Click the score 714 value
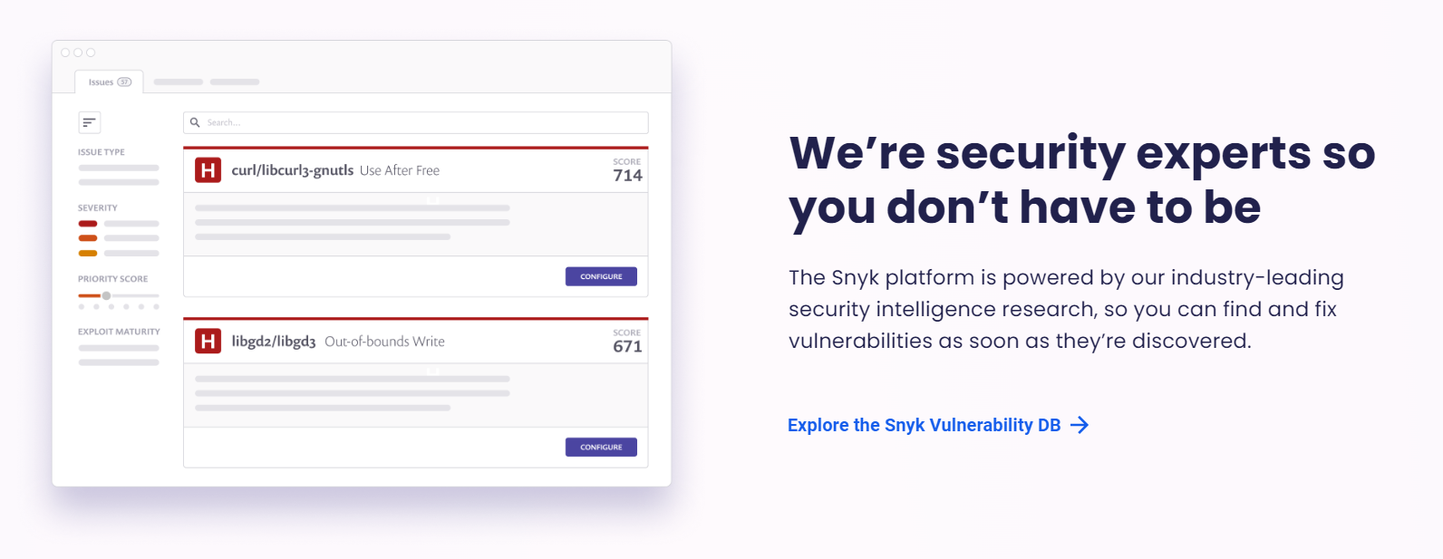Screen dimensions: 1443x559 coord(627,176)
